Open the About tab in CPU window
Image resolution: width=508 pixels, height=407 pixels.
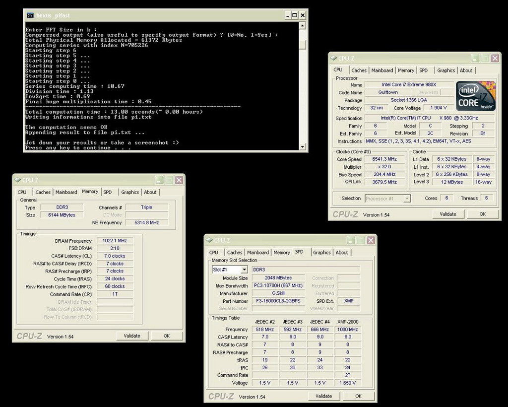tap(466, 70)
